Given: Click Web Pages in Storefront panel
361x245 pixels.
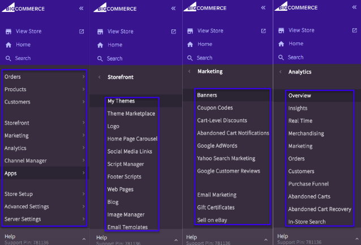Looking at the screenshot, I should (121, 190).
